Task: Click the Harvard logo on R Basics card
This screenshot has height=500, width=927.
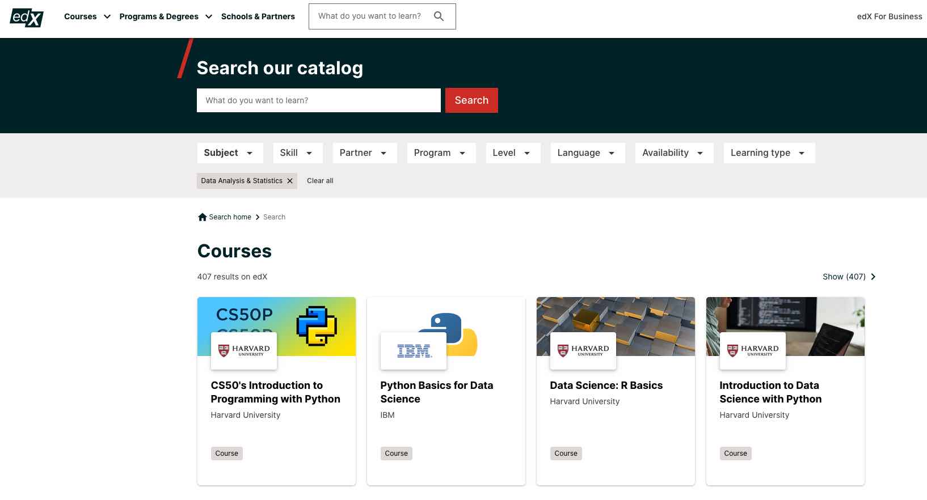Action: [583, 351]
